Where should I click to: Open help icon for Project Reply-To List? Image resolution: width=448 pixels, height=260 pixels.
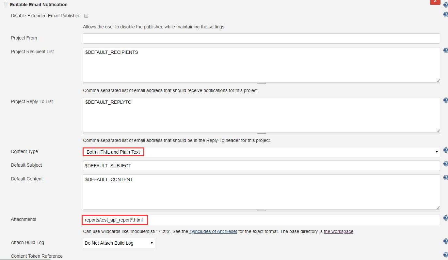point(446,100)
